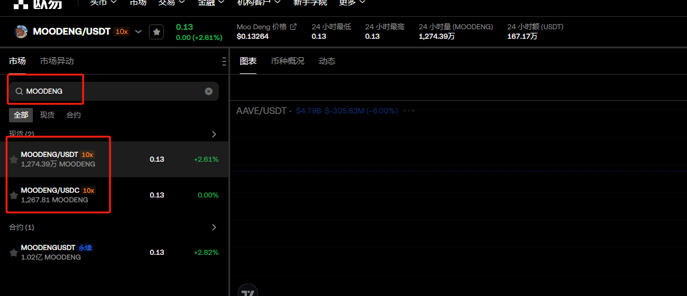
Task: Click the 167.17万 24-hour USDT turnover
Action: click(x=522, y=36)
